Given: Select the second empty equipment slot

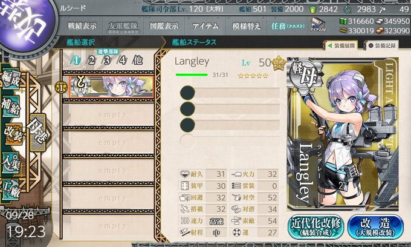Looking at the screenshot, I should tap(230, 109).
